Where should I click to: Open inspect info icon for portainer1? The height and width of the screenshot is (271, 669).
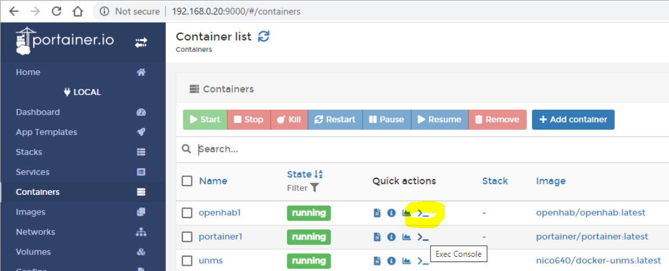tap(391, 237)
